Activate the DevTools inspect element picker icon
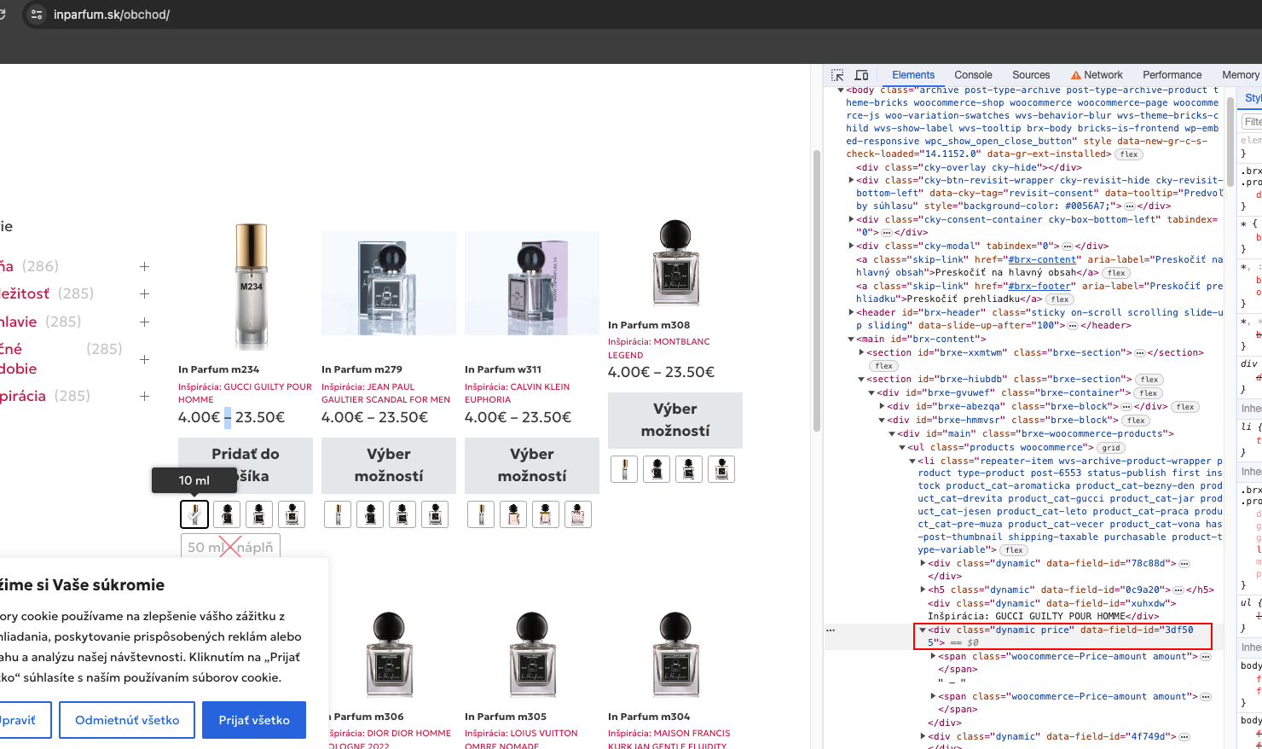Screen dimensions: 1262x749 point(837,75)
